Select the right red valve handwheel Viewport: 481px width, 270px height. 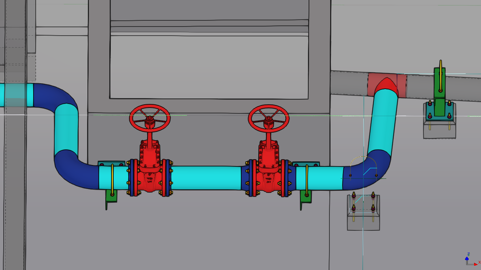pyautogui.click(x=269, y=118)
